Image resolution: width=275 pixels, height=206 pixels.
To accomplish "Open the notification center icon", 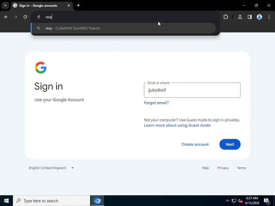I will 267,201.
